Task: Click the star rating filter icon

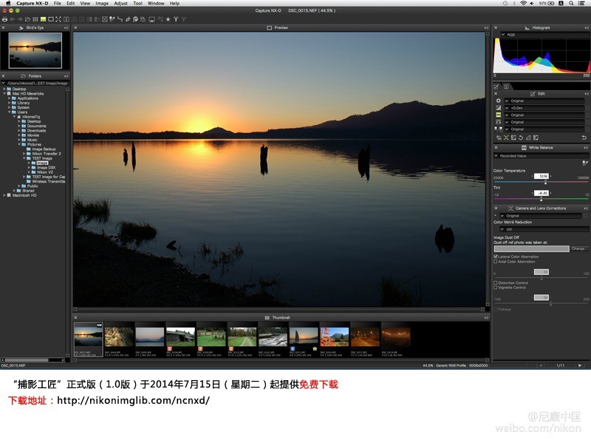Action: coord(168,18)
